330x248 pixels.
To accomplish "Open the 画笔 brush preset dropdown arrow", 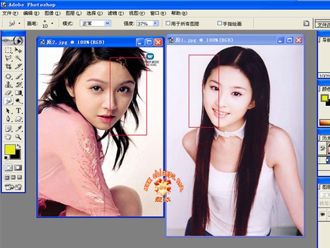I will [x=52, y=23].
